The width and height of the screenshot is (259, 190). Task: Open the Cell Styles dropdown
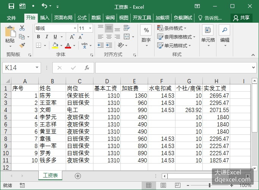click(174, 45)
